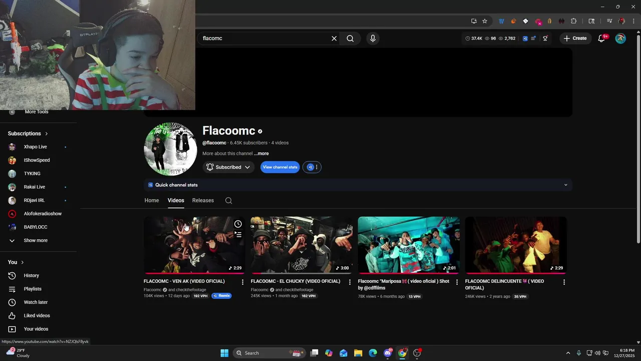Clear the flacomc search text
This screenshot has height=361, width=641.
point(334,38)
